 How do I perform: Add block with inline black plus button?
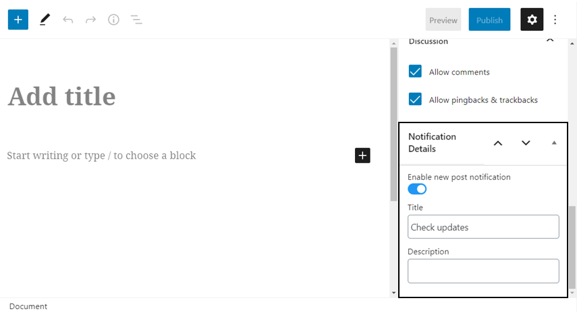362,155
